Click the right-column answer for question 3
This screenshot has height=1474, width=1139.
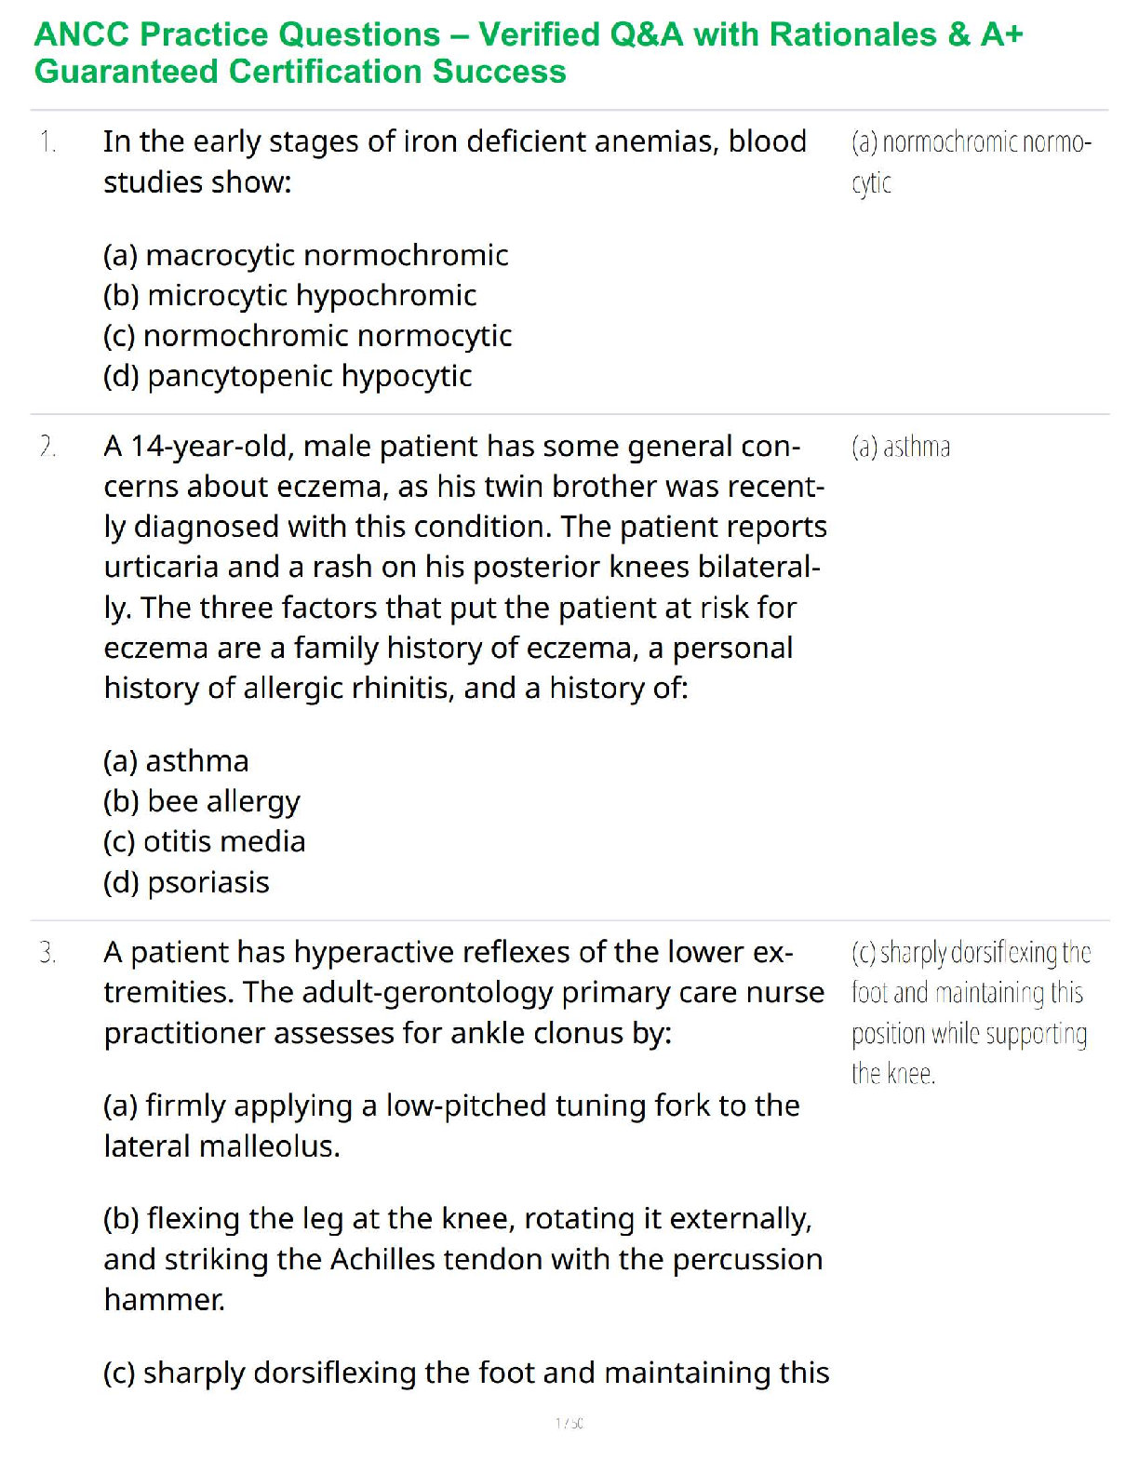970,1012
